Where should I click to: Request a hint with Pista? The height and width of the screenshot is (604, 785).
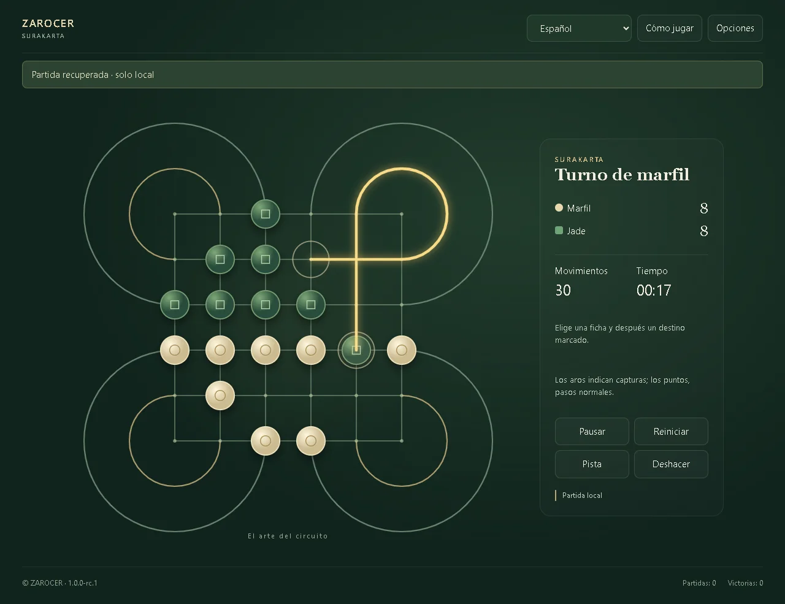point(592,464)
